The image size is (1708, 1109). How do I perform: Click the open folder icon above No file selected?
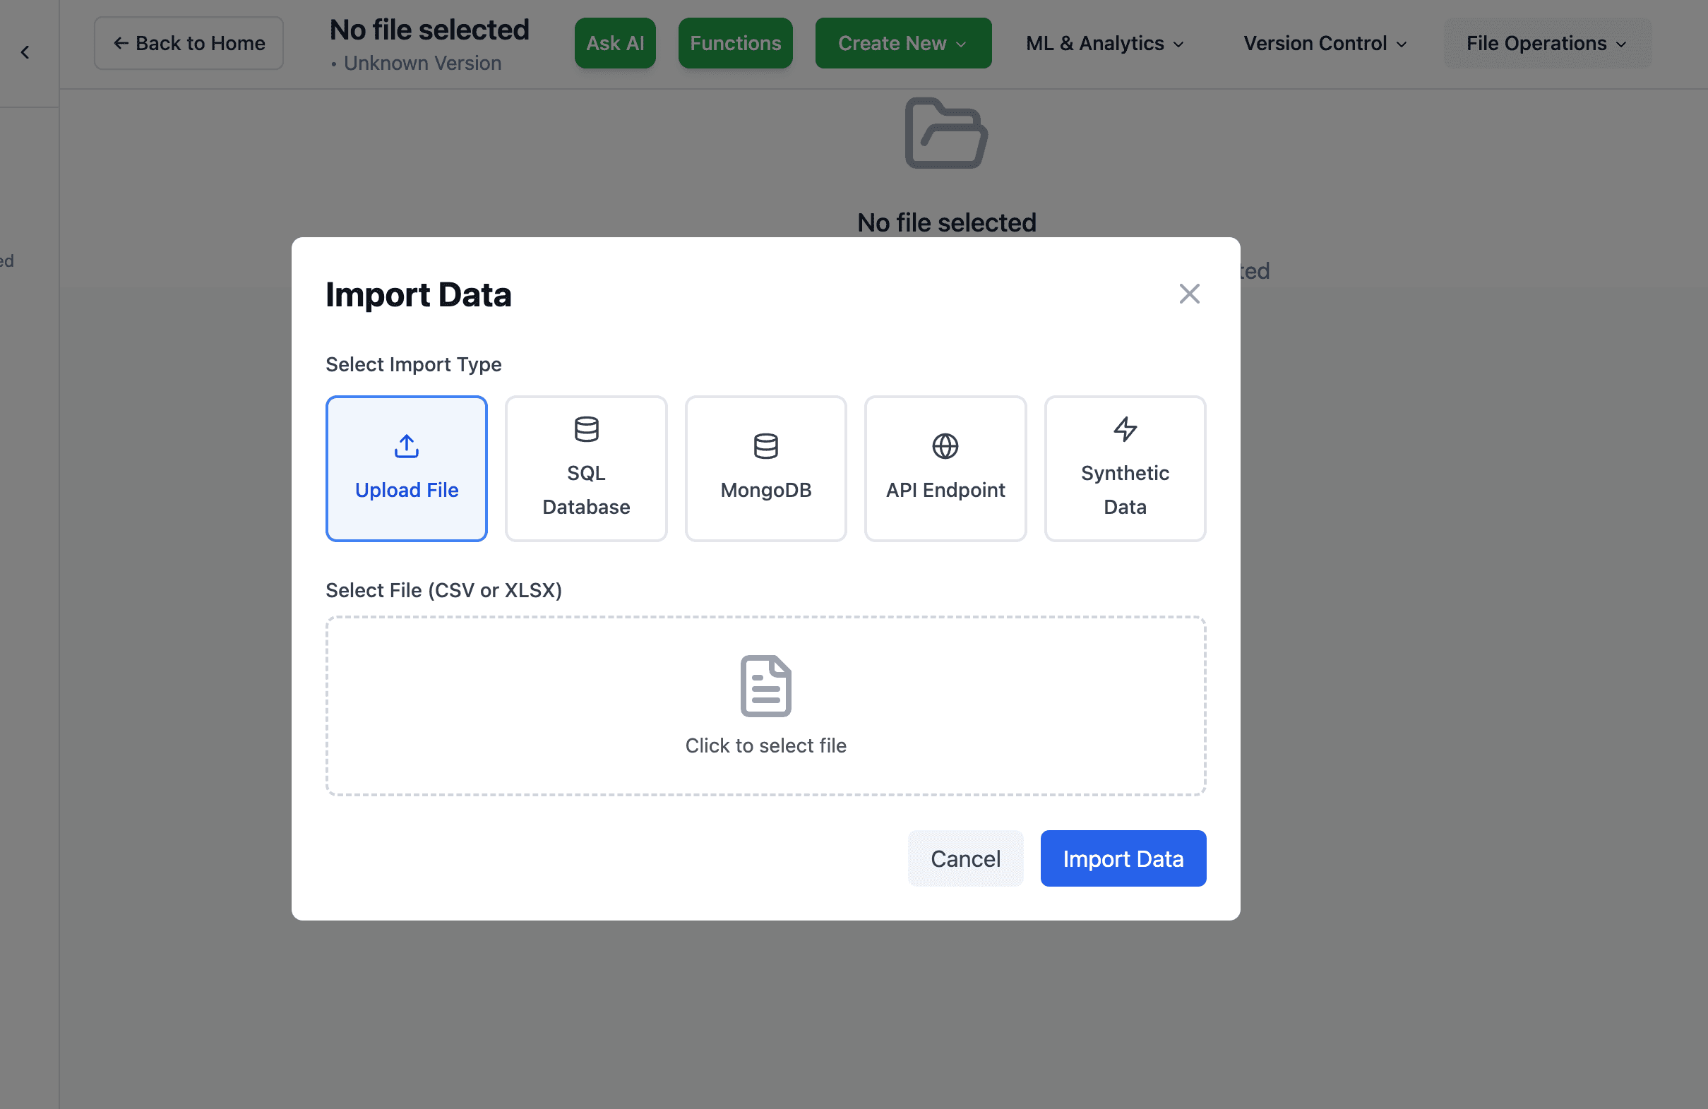tap(946, 134)
